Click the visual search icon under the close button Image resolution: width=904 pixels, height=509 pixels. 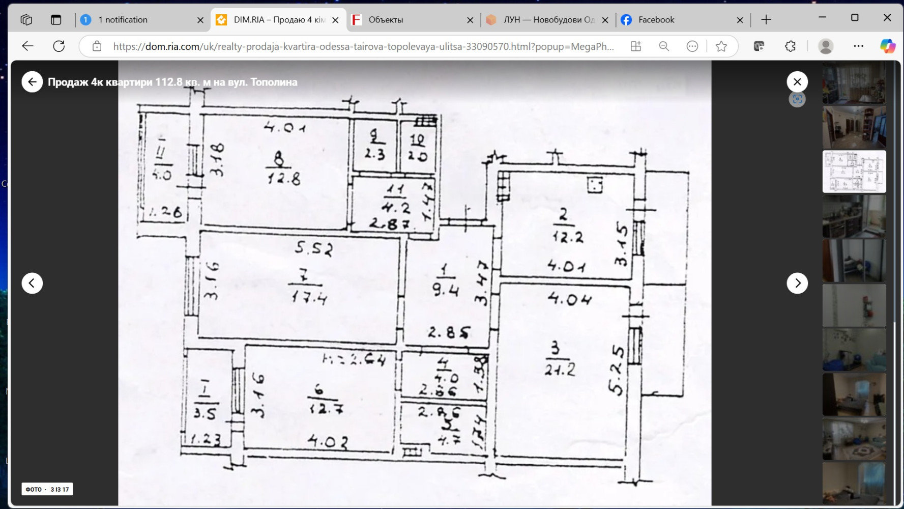[797, 99]
